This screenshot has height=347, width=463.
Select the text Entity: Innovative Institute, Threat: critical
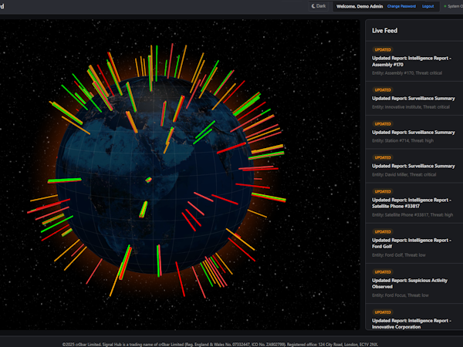[411, 107]
